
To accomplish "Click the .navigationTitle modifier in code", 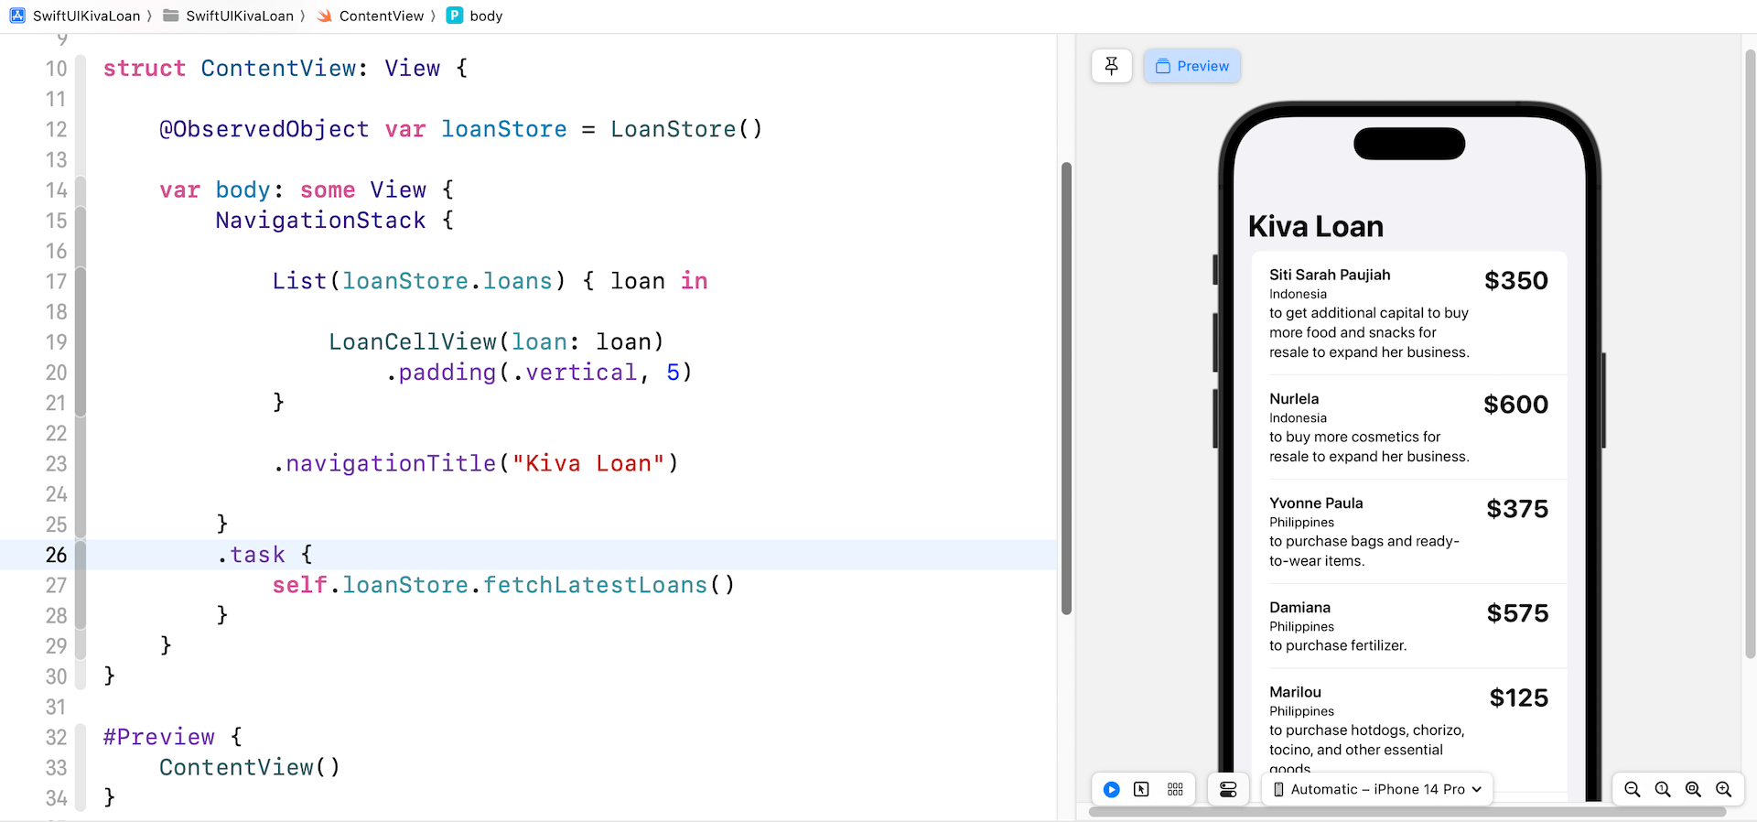I will tap(384, 464).
